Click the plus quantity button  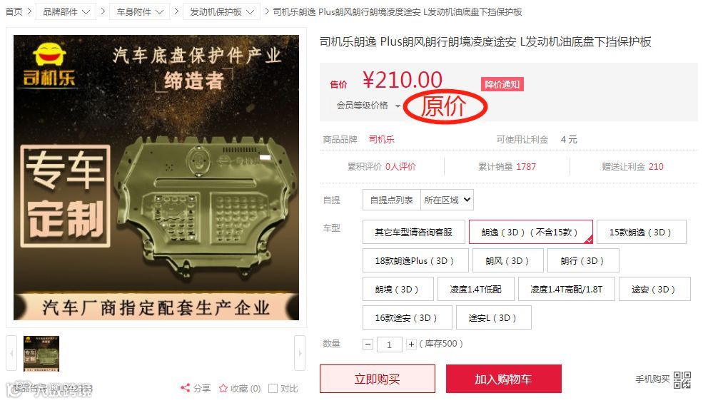coord(411,345)
